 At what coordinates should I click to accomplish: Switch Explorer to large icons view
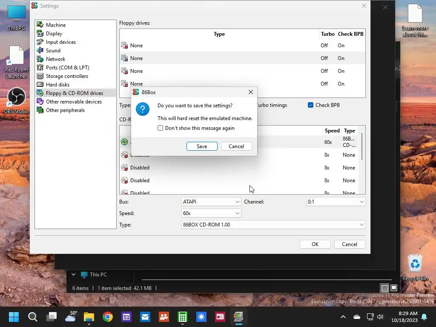click(x=394, y=288)
